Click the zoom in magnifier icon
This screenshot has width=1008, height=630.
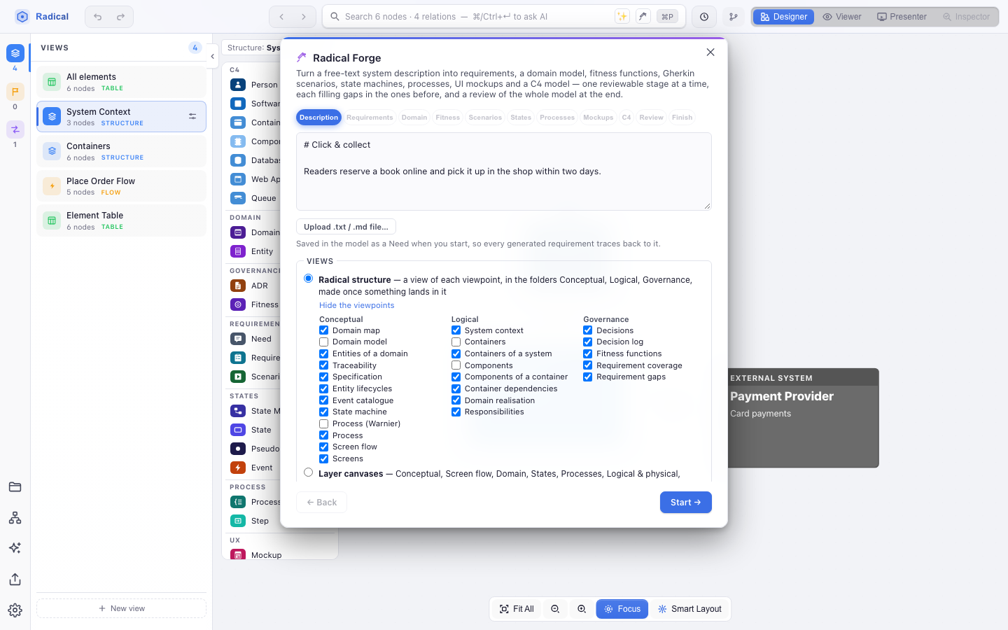pyautogui.click(x=582, y=609)
